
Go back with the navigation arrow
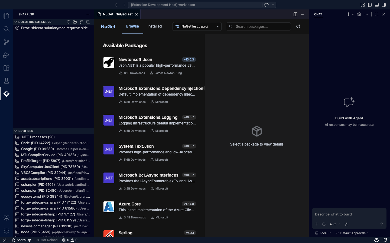tap(117, 5)
